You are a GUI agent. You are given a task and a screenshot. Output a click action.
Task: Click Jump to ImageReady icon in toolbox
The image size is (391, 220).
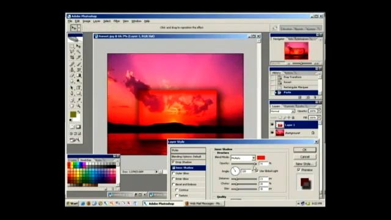click(x=75, y=140)
